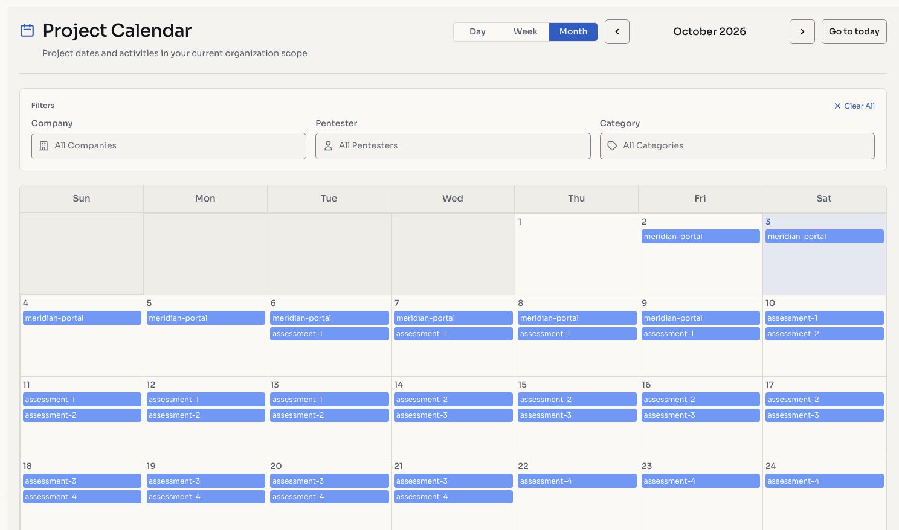
Task: Open assessment-2 event on October 10
Action: 824,334
